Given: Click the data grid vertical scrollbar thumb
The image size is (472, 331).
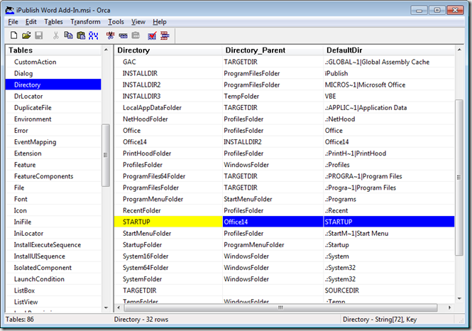Looking at the screenshot, I should click(x=459, y=178).
